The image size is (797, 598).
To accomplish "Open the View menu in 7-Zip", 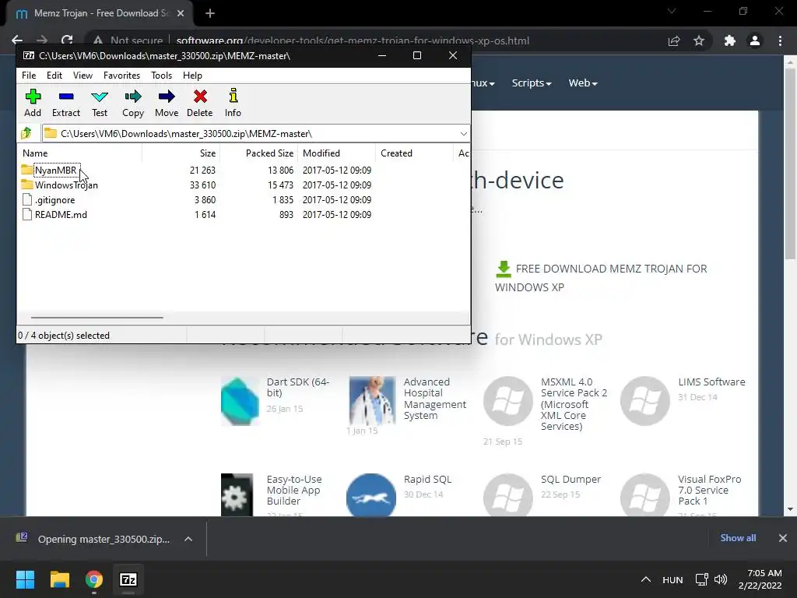I will 83,76.
